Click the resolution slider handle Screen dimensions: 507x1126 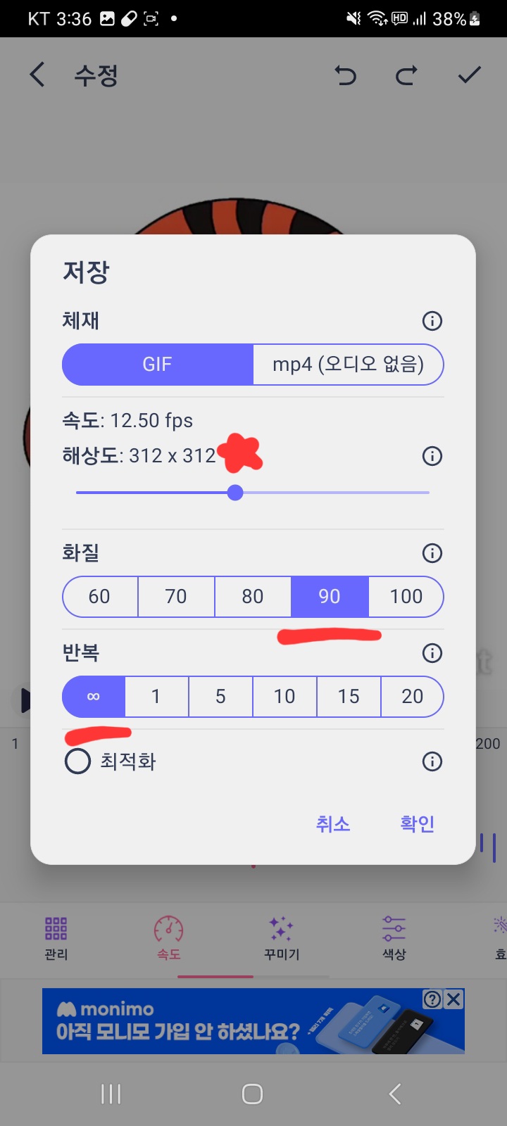click(x=235, y=493)
